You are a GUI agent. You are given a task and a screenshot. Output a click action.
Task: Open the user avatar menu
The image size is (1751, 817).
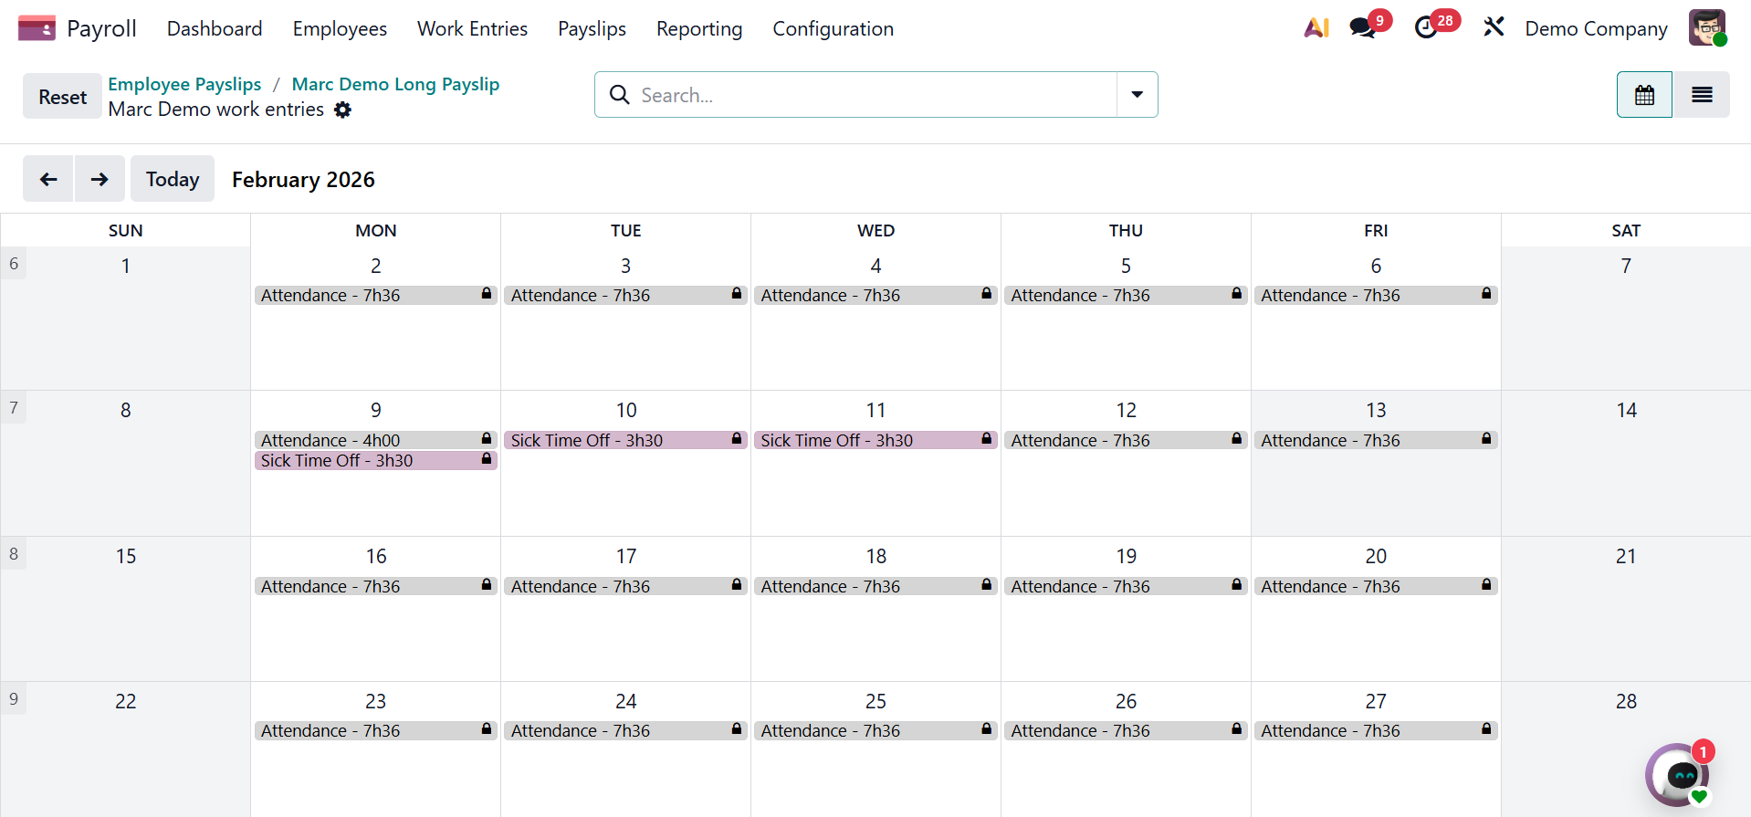coord(1706,28)
